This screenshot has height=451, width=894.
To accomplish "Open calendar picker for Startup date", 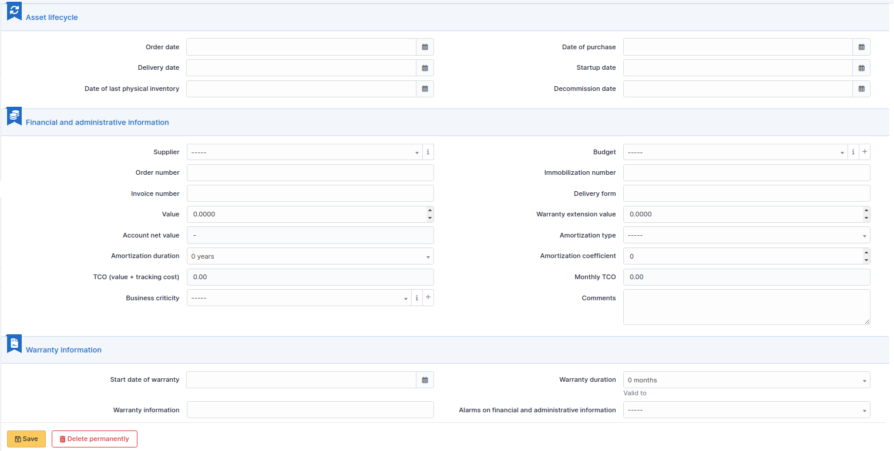I will click(x=861, y=68).
